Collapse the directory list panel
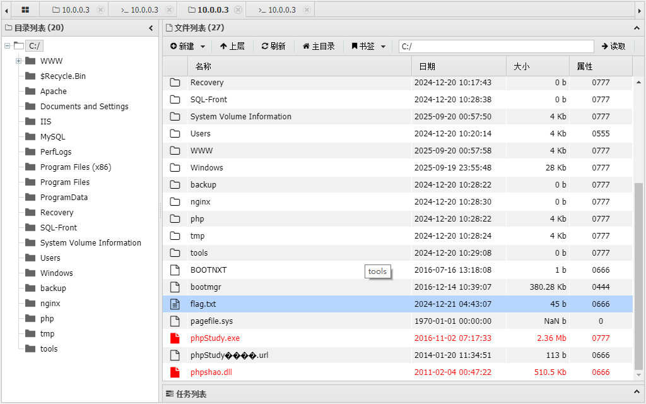This screenshot has height=404, width=646. click(151, 28)
